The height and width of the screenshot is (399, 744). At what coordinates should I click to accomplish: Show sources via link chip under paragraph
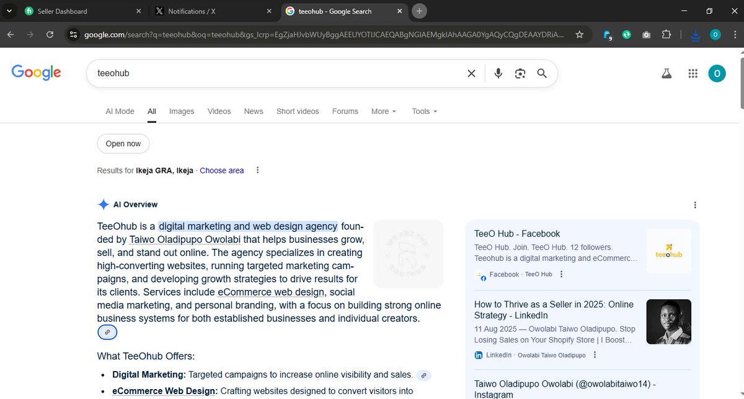(107, 332)
